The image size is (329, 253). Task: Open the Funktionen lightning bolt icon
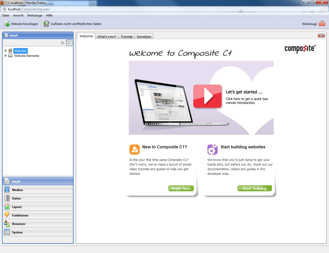pyautogui.click(x=7, y=215)
